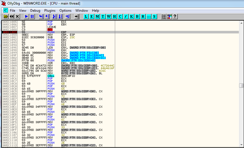244x148 pixels.
Task: Click the Open file folder icon
Action: pos(6,16)
